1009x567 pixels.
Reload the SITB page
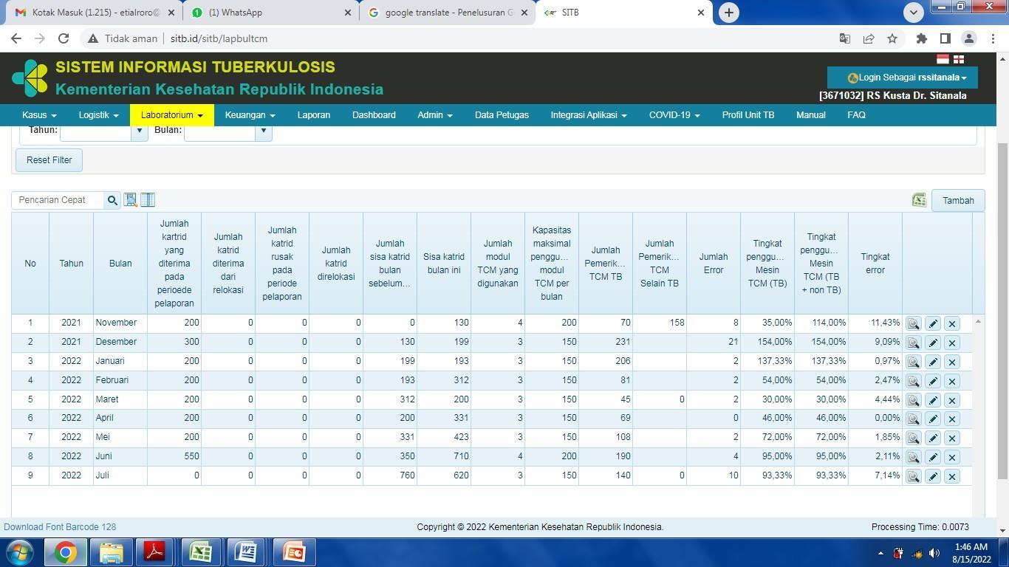tap(64, 38)
